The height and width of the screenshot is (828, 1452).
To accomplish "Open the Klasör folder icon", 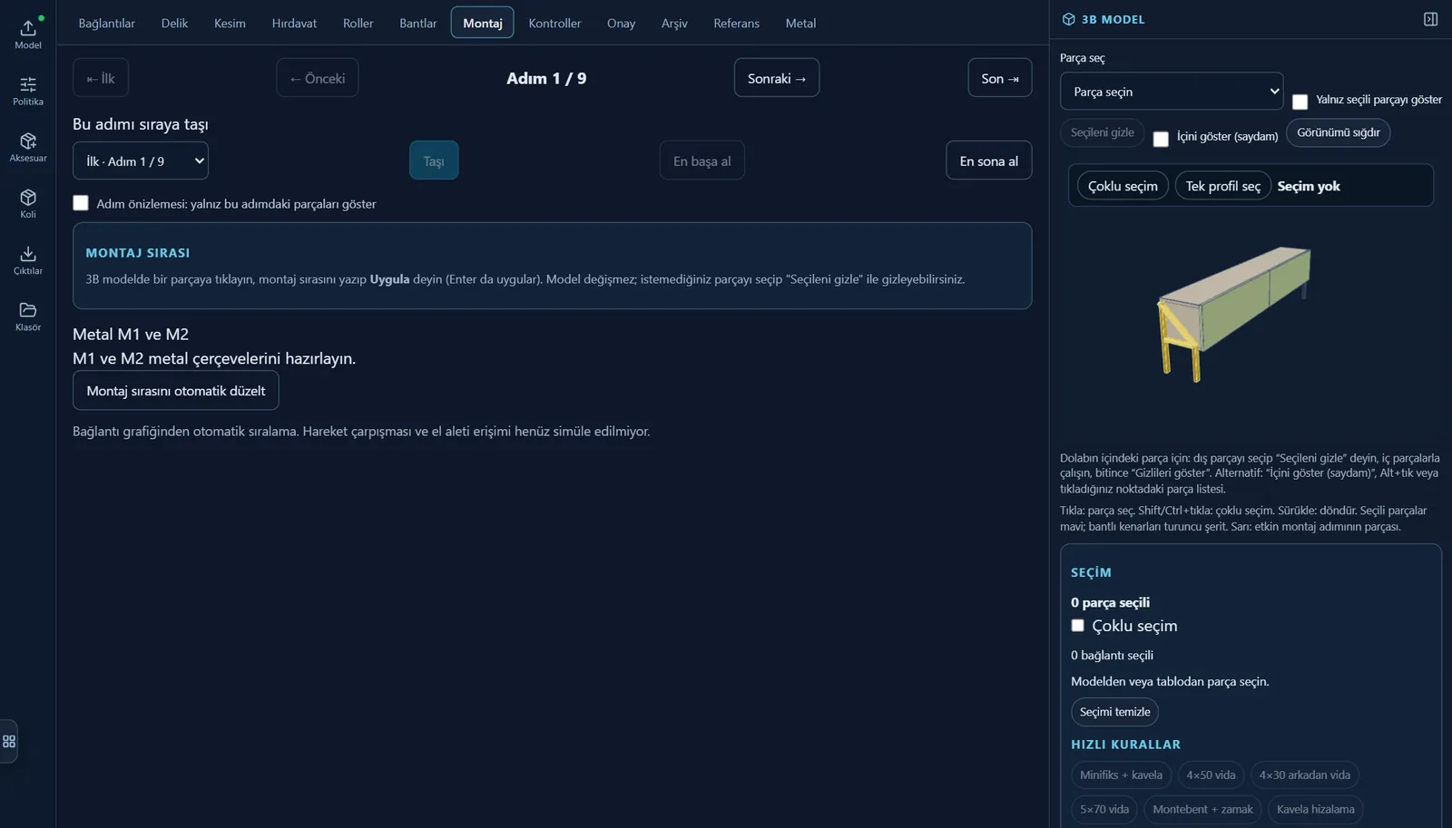I will tap(28, 316).
